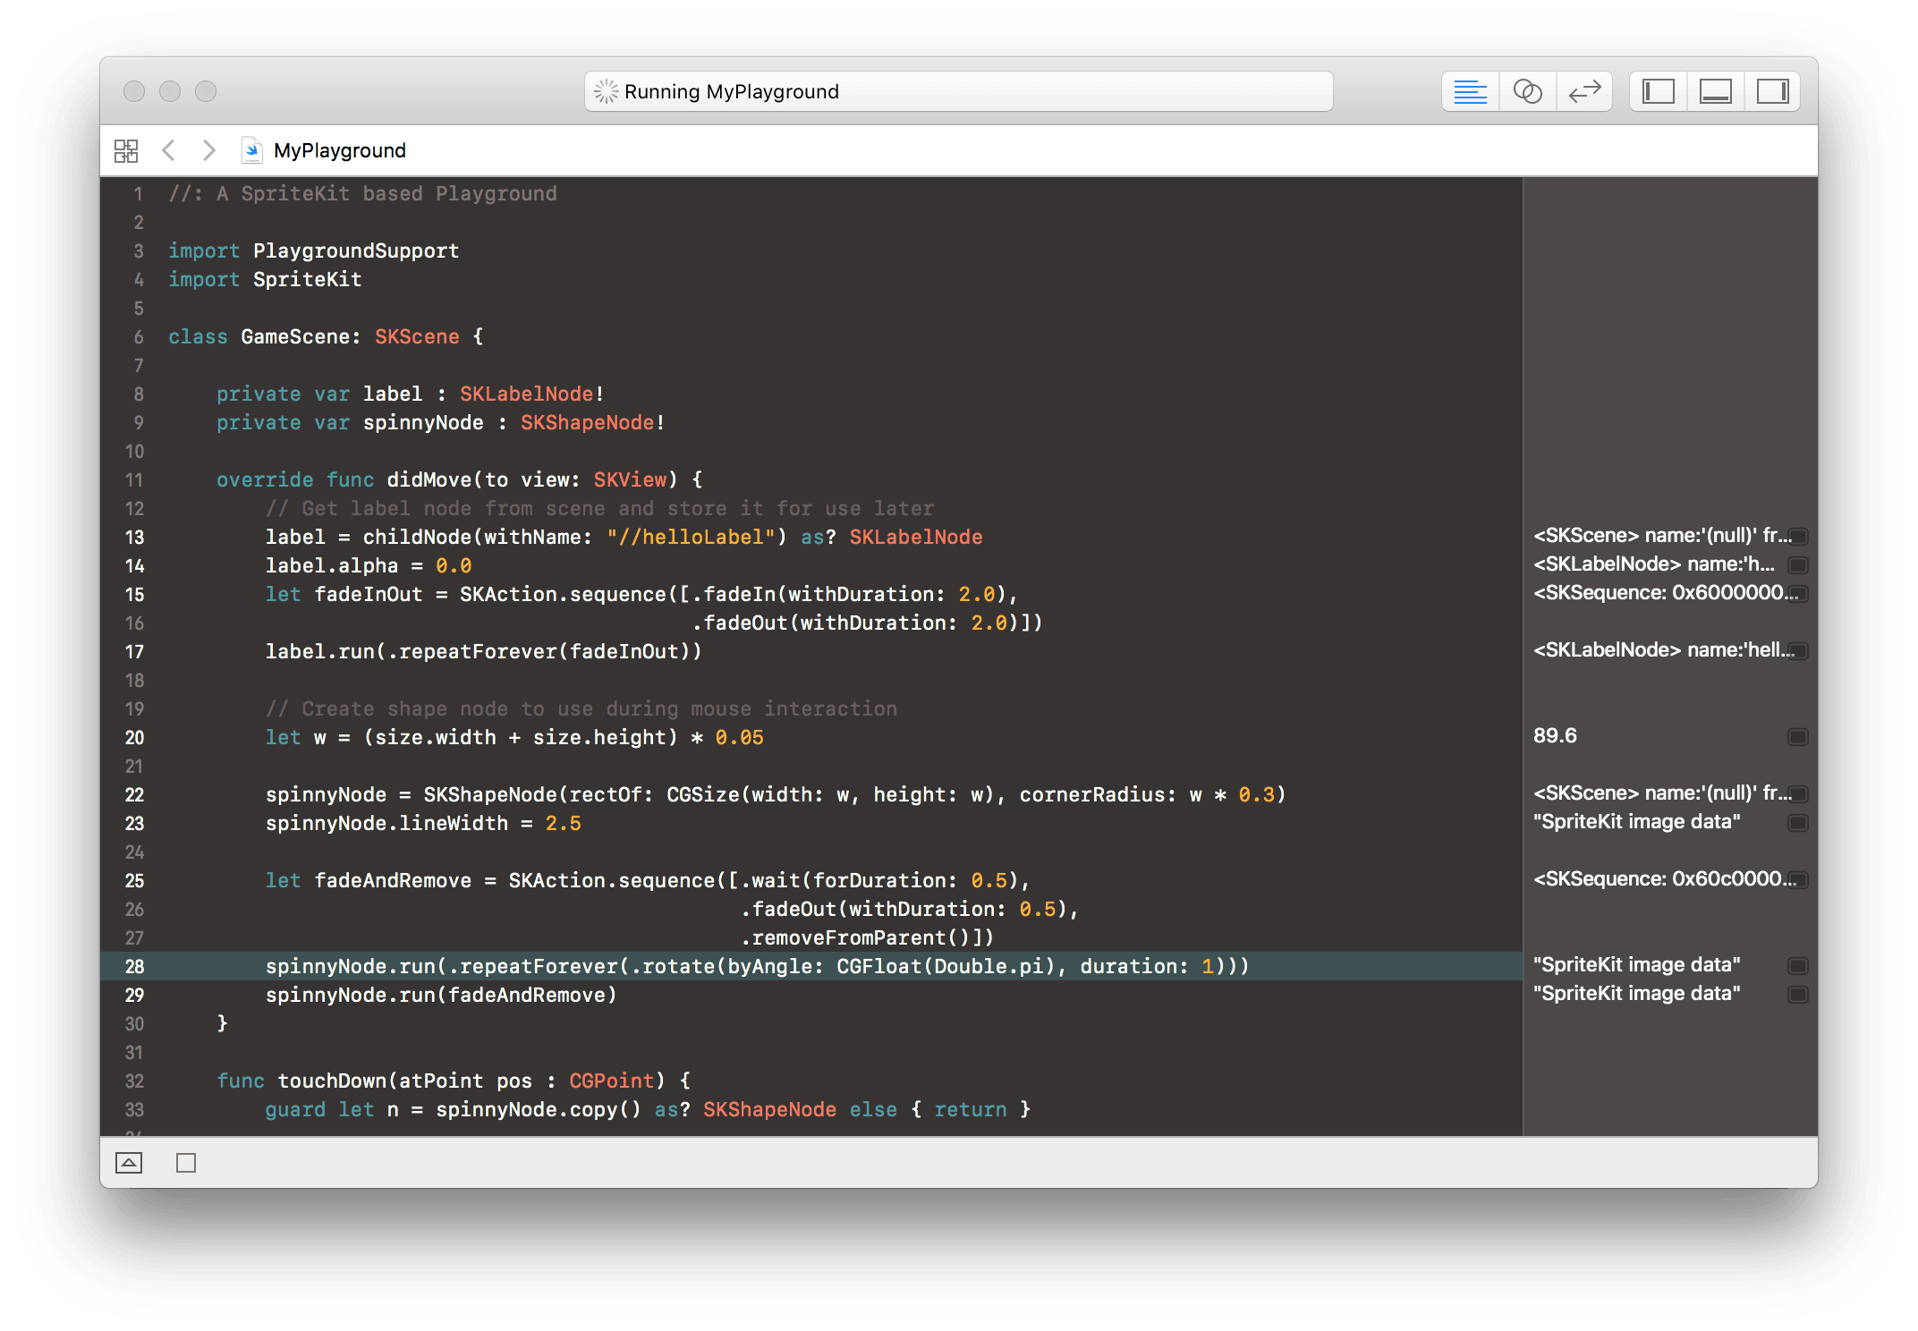This screenshot has height=1331, width=1918.
Task: Toggle the navigator panel
Action: tap(1659, 91)
